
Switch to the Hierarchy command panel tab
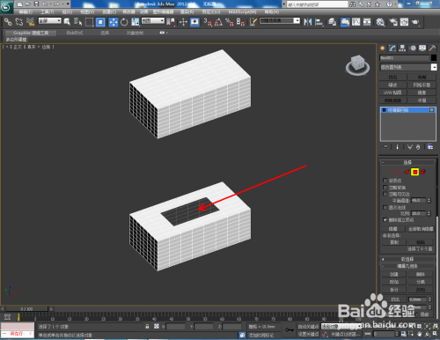[x=402, y=48]
